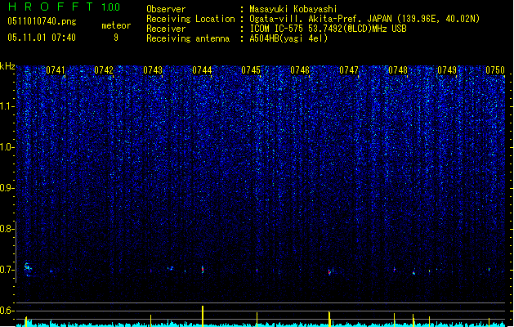
Task: Click the A504HB(yagi 4el) antenna value
Action: pyautogui.click(x=288, y=38)
